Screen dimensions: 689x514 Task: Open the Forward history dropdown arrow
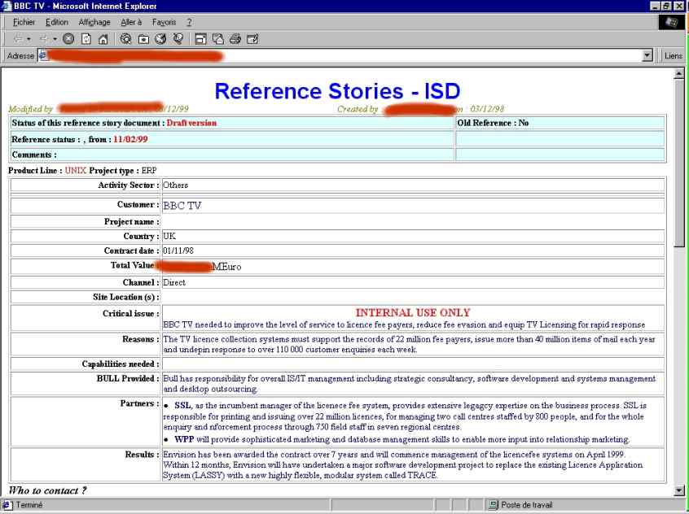[x=55, y=39]
